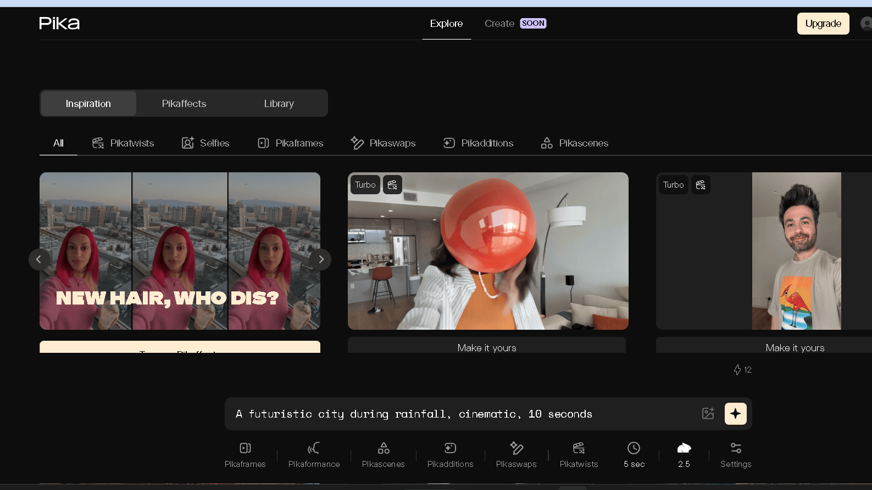Open the 5 sec duration selector
This screenshot has height=490, width=872.
pyautogui.click(x=634, y=455)
